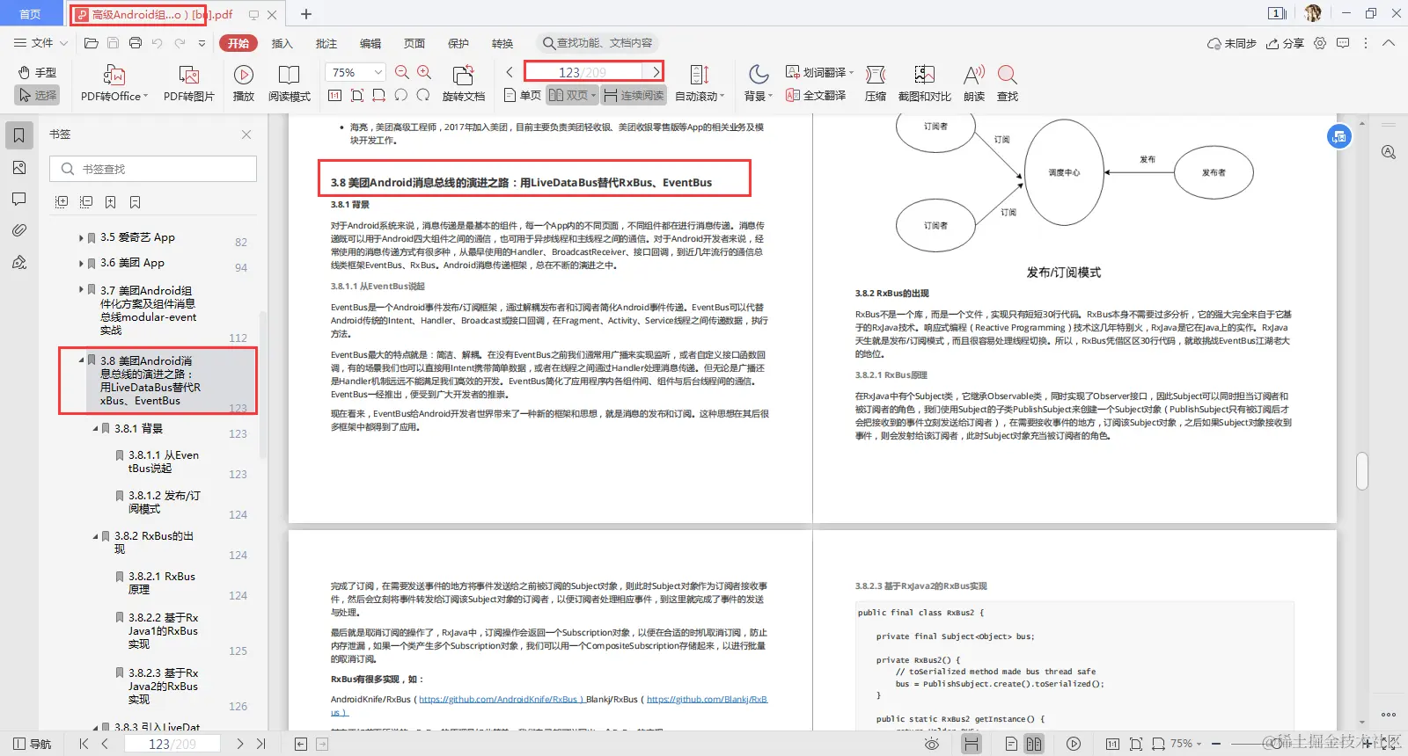Click the status bar zoom slider
The width and height of the screenshot is (1408, 756).
tap(1294, 744)
